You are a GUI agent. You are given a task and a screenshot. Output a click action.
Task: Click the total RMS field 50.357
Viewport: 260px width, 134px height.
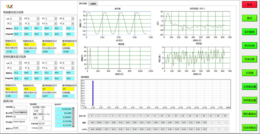[45, 123]
